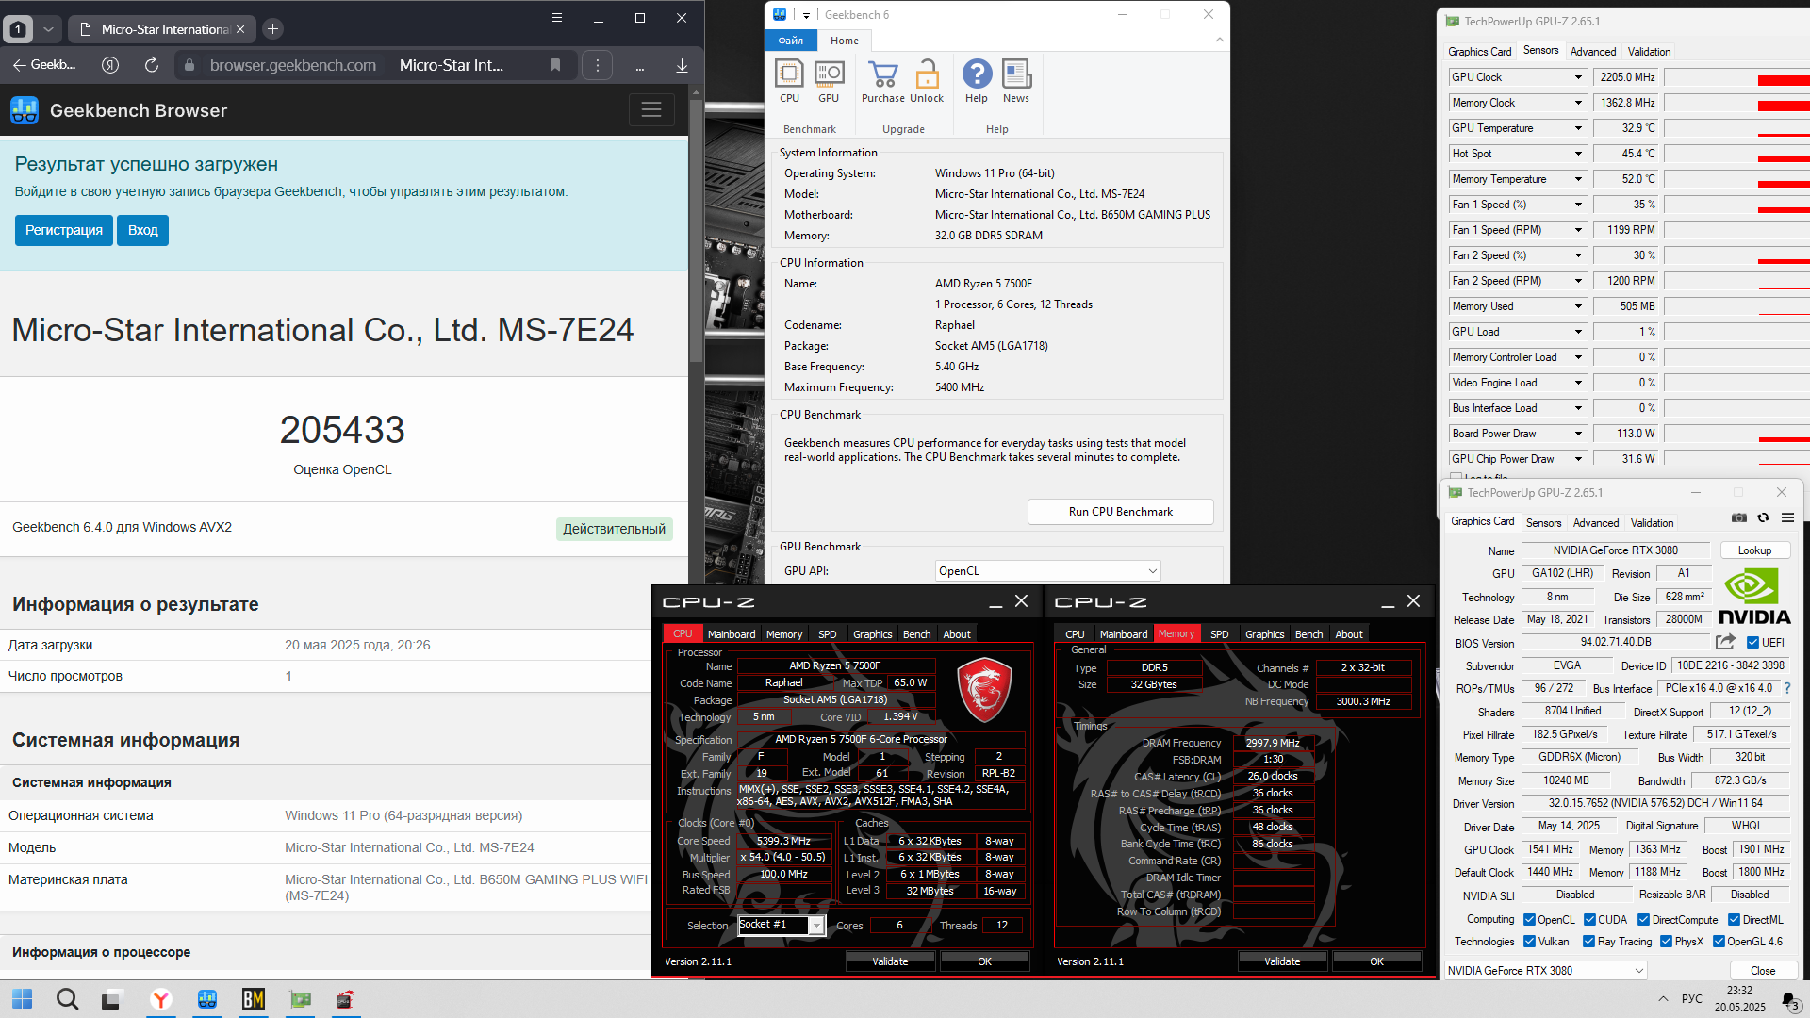Open the GPU API OpenCL dropdown

tap(1047, 570)
